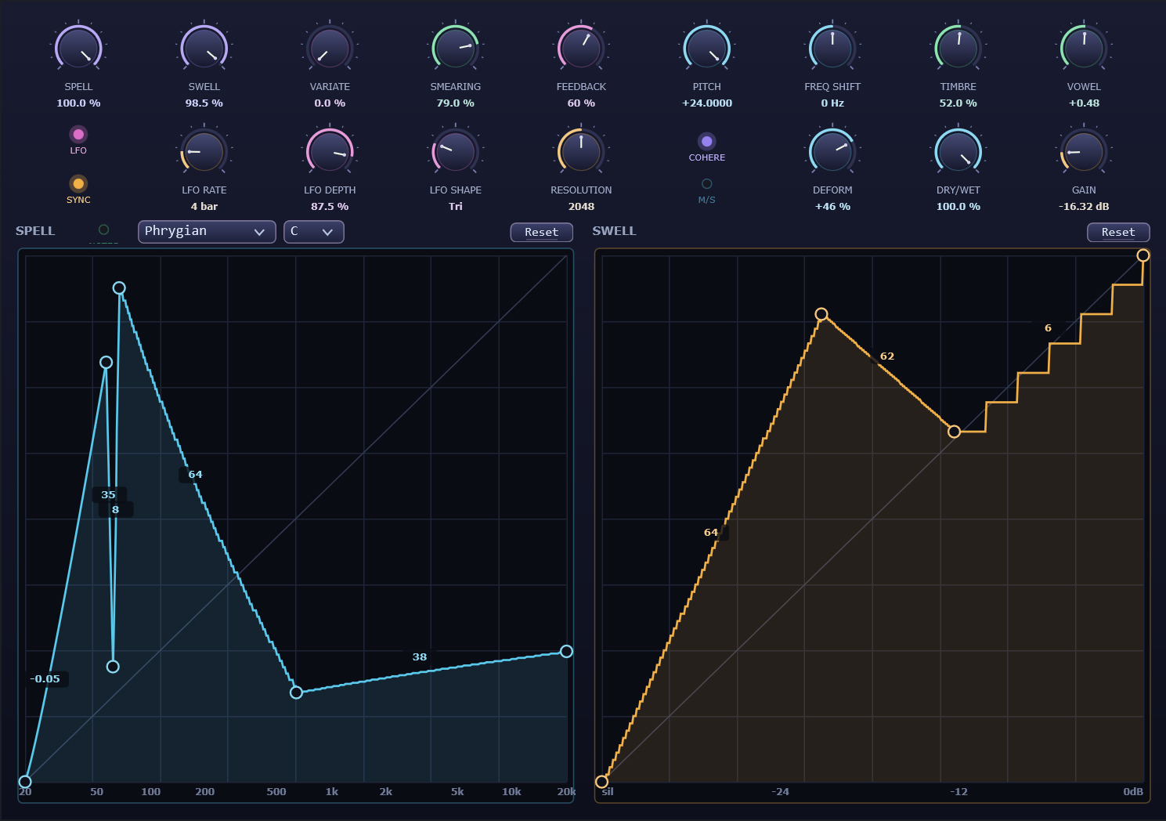The image size is (1166, 821).
Task: Turn the VARIATE knob
Action: point(330,48)
